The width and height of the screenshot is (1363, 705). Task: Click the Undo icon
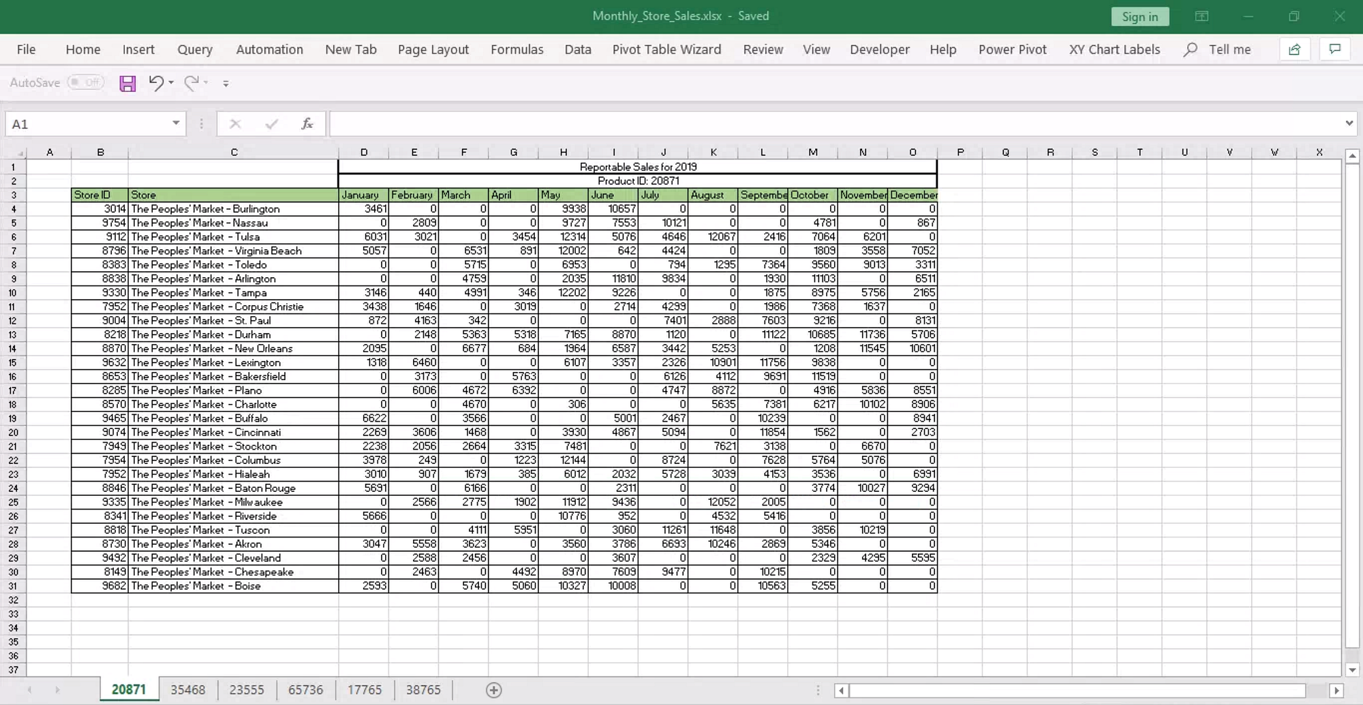(155, 82)
